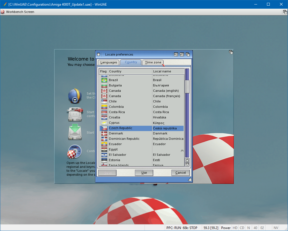
Task: Click the list scroll up arrow
Action: tap(187, 160)
